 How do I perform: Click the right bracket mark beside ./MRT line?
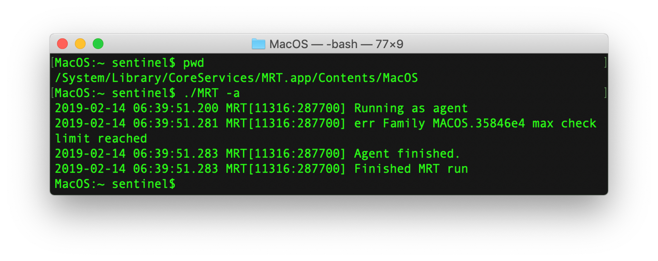(x=605, y=93)
